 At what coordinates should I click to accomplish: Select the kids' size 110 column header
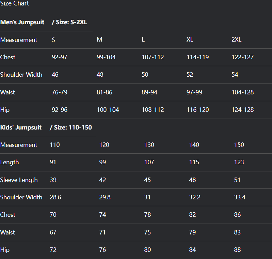[54, 145]
